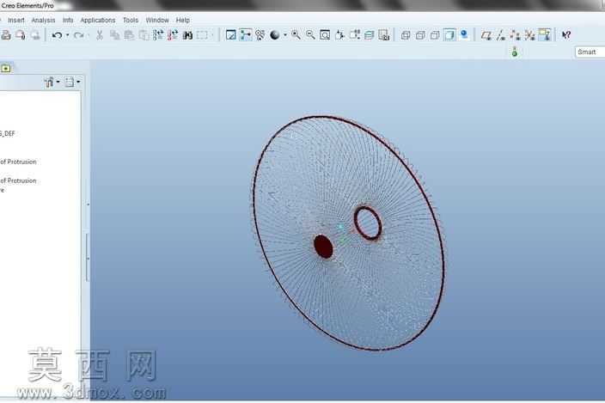
Task: Open the Tools menu
Action: pyautogui.click(x=131, y=20)
